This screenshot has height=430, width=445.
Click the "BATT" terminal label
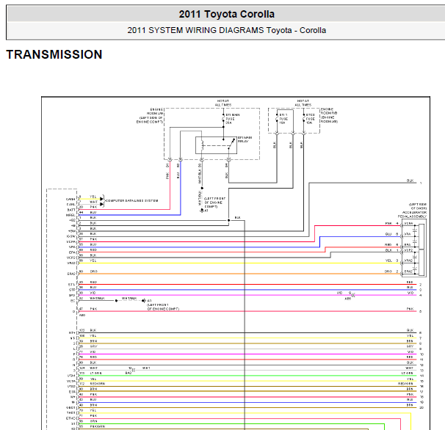[71, 210]
